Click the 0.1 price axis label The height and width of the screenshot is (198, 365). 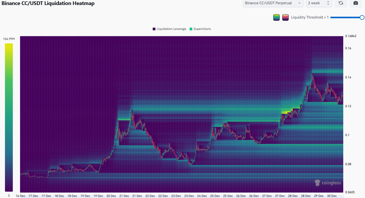347,135
